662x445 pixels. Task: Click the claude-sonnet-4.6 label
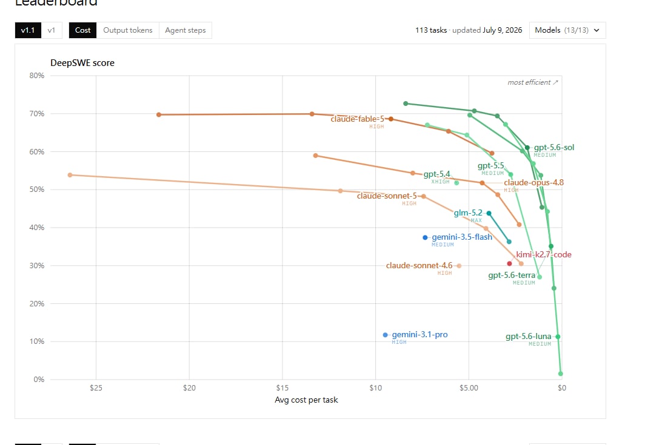pos(420,265)
